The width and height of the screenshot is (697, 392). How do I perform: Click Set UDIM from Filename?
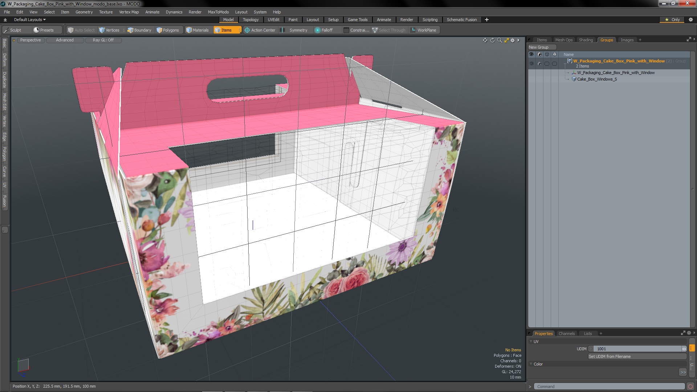[637, 356]
